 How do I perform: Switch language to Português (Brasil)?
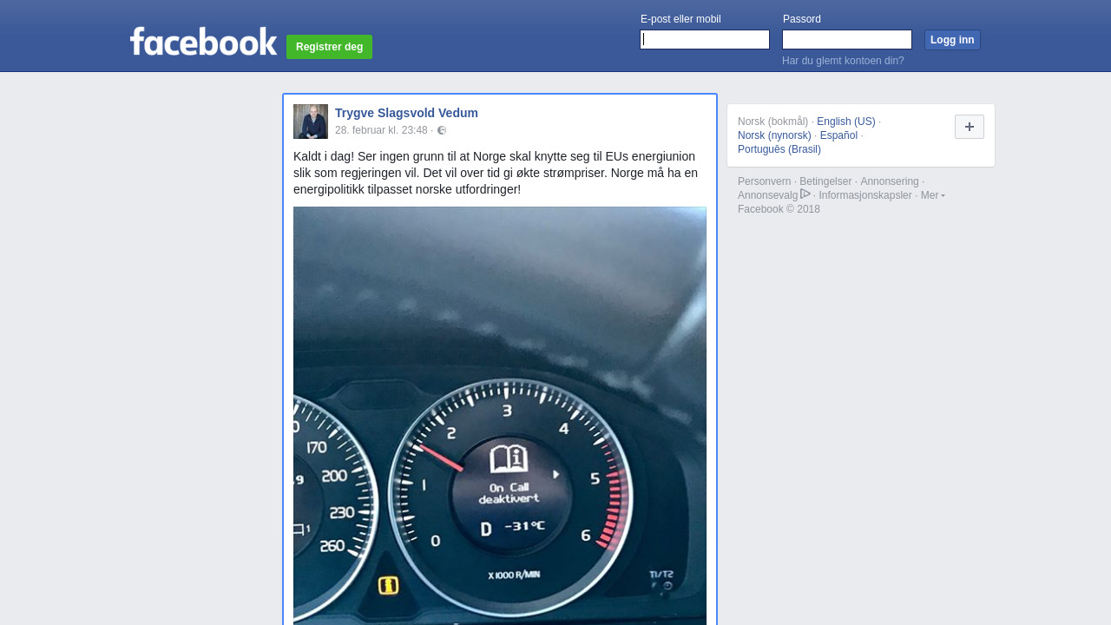tap(779, 149)
